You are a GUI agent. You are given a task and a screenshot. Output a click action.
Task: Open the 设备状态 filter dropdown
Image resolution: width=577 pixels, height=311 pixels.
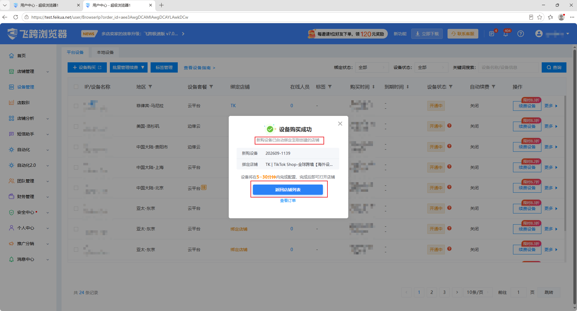(432, 67)
